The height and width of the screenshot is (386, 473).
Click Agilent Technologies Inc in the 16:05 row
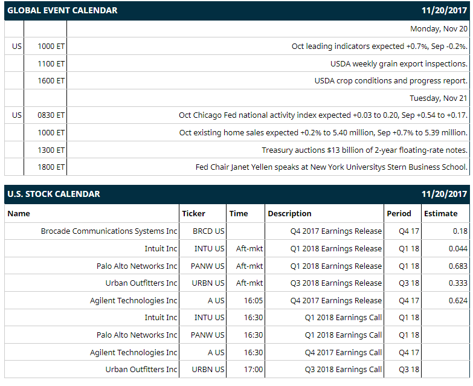(x=134, y=300)
